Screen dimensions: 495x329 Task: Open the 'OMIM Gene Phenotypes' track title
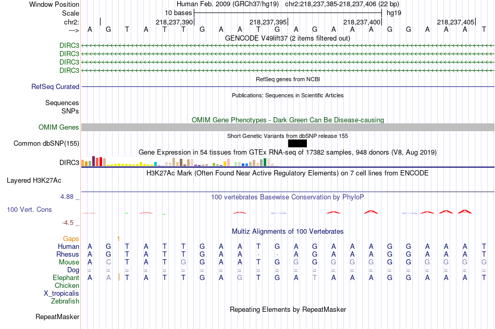pos(288,120)
